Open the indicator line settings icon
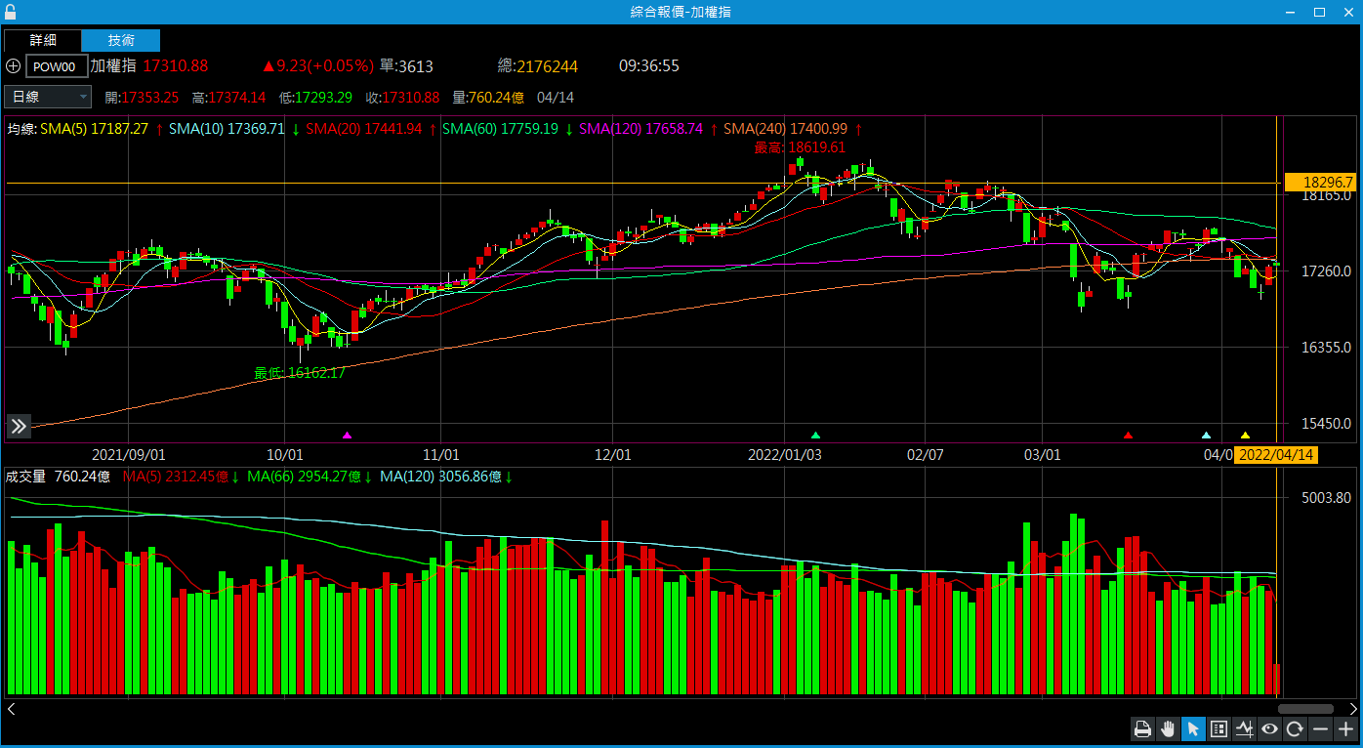 1244,728
